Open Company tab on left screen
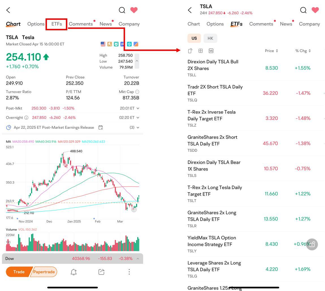The width and height of the screenshot is (325, 291). point(129,24)
